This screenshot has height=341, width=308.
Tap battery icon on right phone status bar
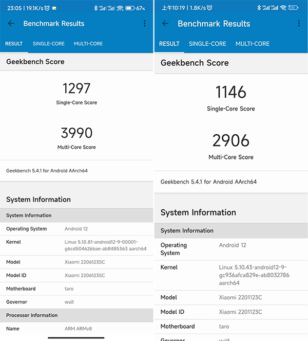point(293,8)
